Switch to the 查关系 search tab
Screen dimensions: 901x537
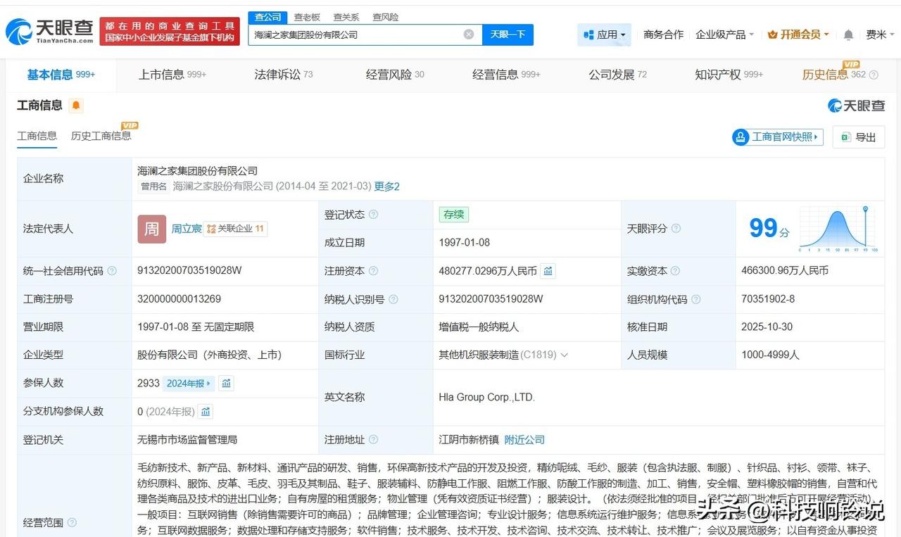pos(346,17)
